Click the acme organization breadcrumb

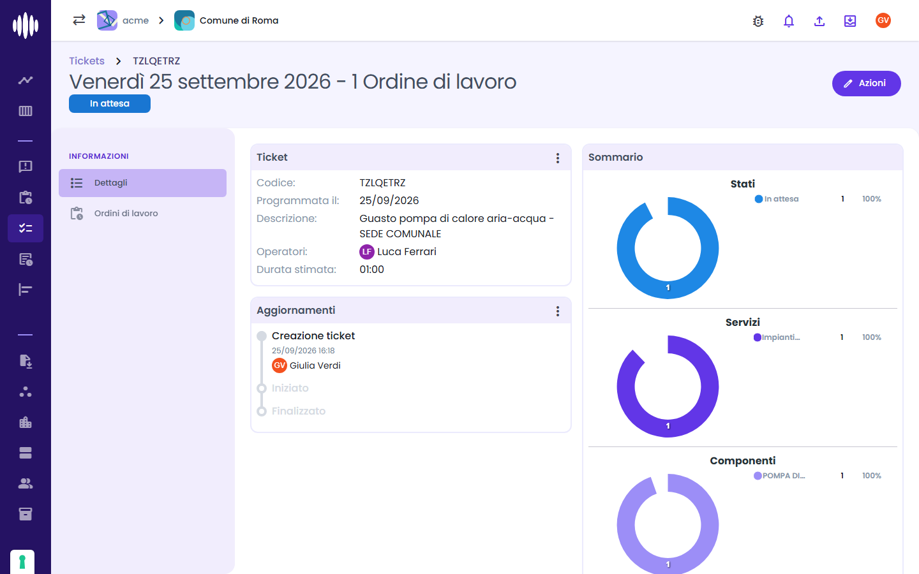point(123,20)
